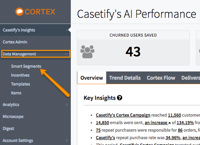The image size is (200, 145).
Task: Click the 134.19% link
Action: point(185,123)
